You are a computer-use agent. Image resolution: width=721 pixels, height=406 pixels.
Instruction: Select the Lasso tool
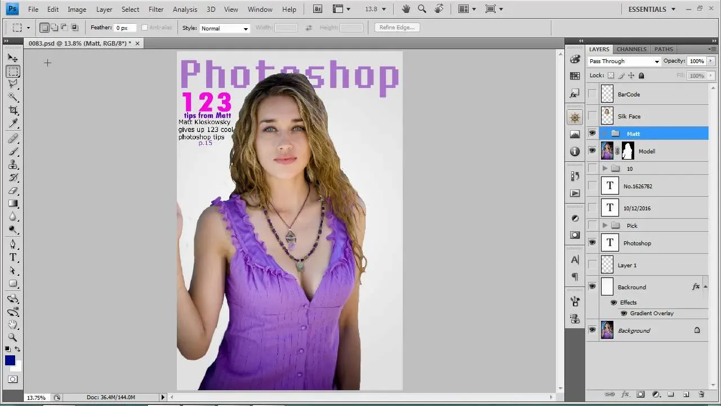tap(13, 84)
